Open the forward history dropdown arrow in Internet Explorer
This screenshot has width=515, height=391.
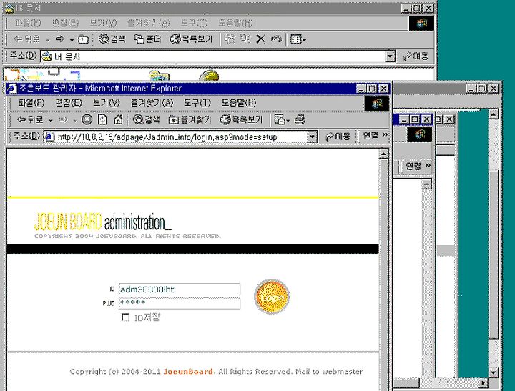coord(75,121)
